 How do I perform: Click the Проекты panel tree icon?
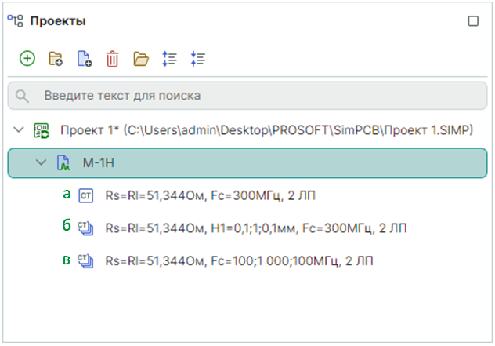point(16,21)
